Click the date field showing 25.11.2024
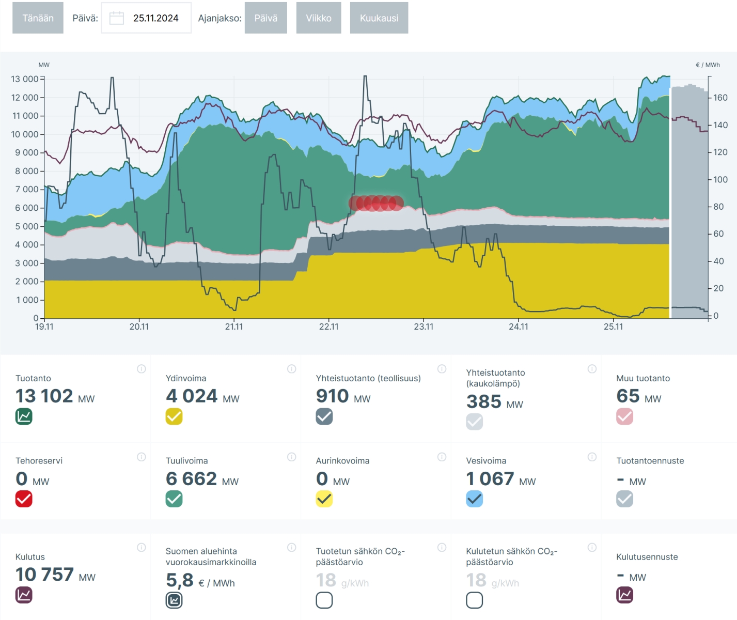 (155, 18)
